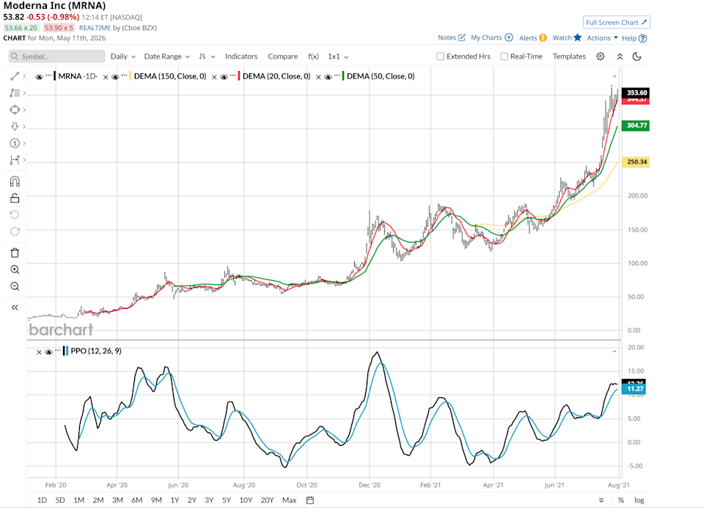The width and height of the screenshot is (704, 508).
Task: Select the line drawing tool
Action: pos(15,76)
